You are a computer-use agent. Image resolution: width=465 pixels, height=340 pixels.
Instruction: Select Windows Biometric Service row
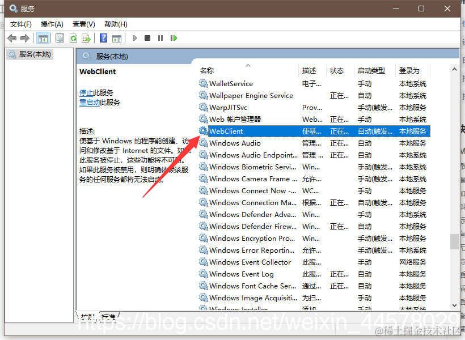[314, 167]
